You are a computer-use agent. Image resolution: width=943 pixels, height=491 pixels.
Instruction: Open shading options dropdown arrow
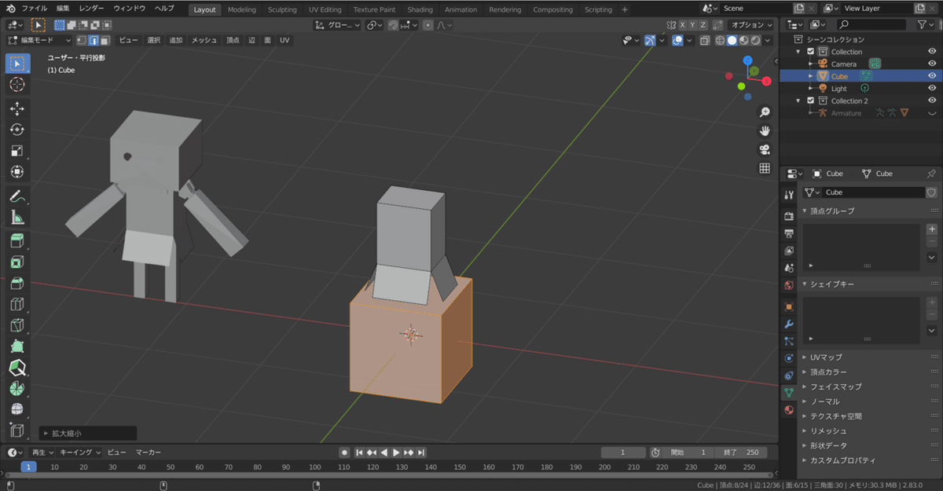pyautogui.click(x=769, y=40)
